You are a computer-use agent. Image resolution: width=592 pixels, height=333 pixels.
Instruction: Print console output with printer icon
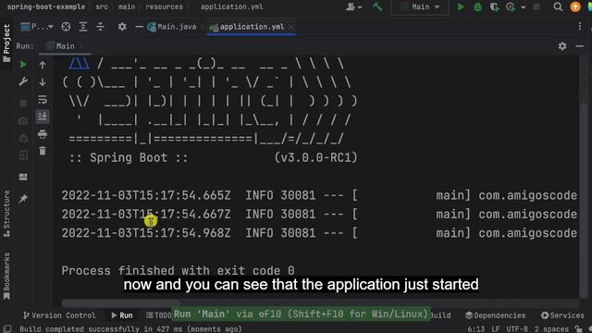[x=43, y=133]
